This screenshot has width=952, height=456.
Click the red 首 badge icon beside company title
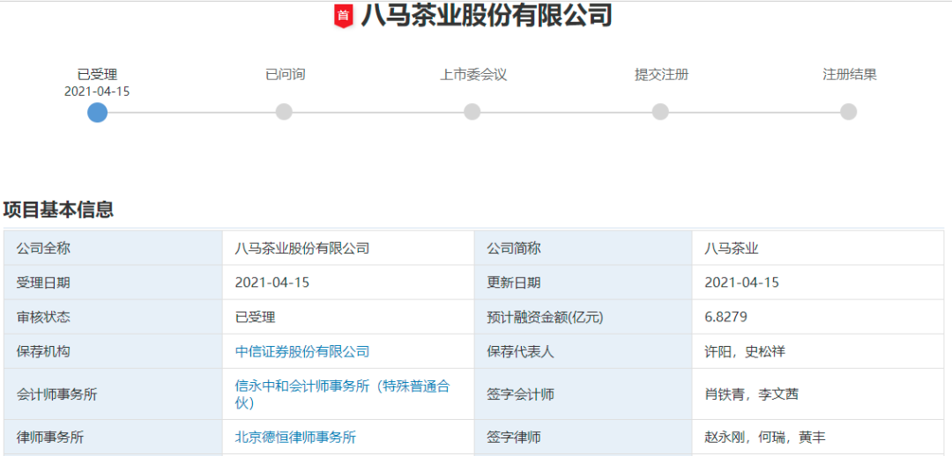coord(343,16)
